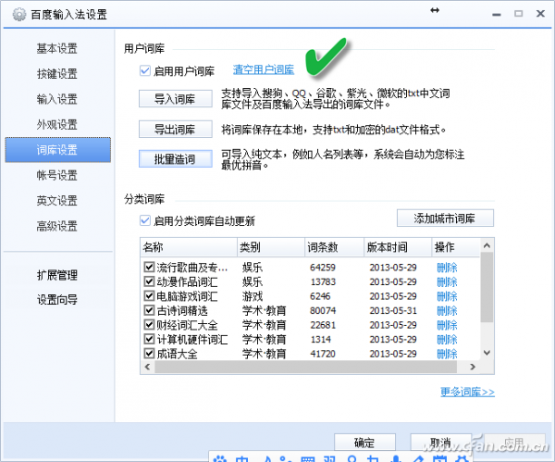Click the 添加城市词库 button
This screenshot has width=555, height=462.
click(445, 219)
